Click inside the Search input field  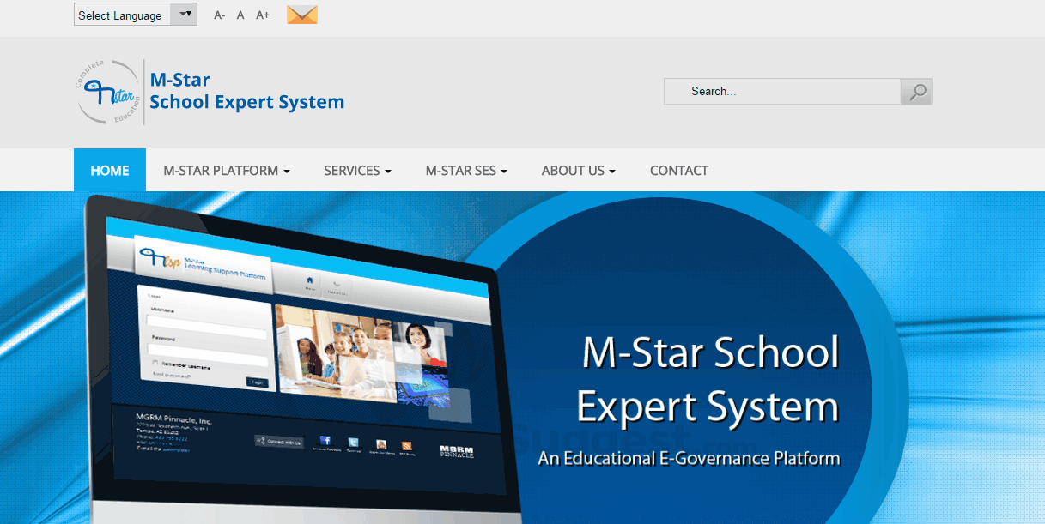(781, 91)
